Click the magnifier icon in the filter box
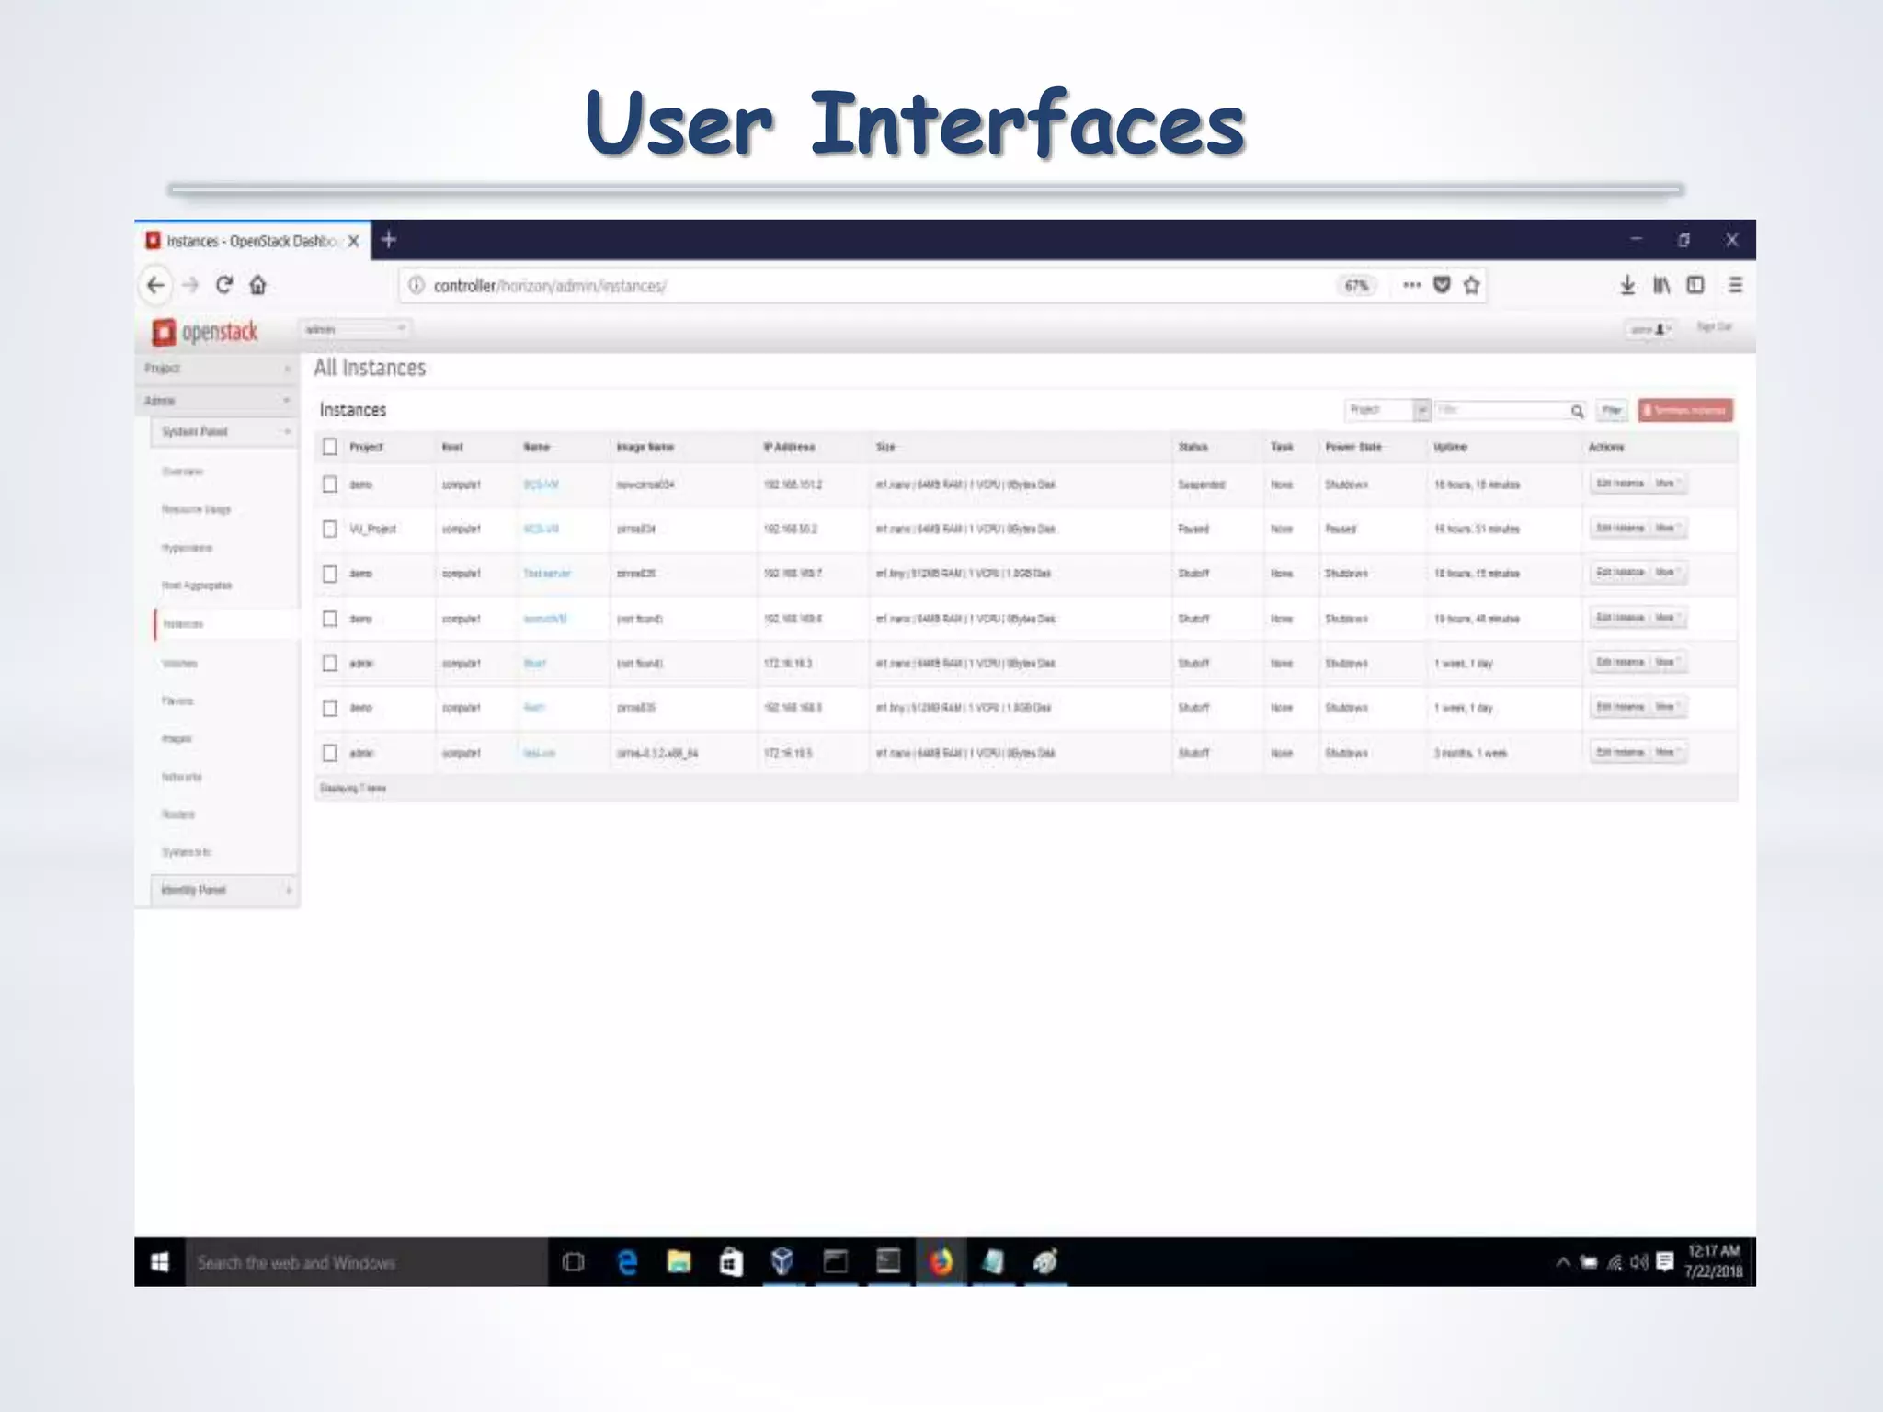1883x1412 pixels. pyautogui.click(x=1577, y=411)
